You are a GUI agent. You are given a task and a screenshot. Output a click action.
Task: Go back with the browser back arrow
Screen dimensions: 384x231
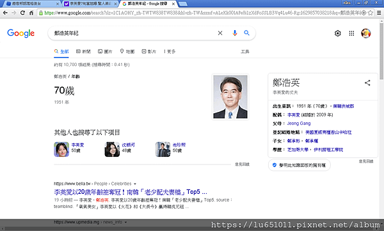pyautogui.click(x=5, y=13)
